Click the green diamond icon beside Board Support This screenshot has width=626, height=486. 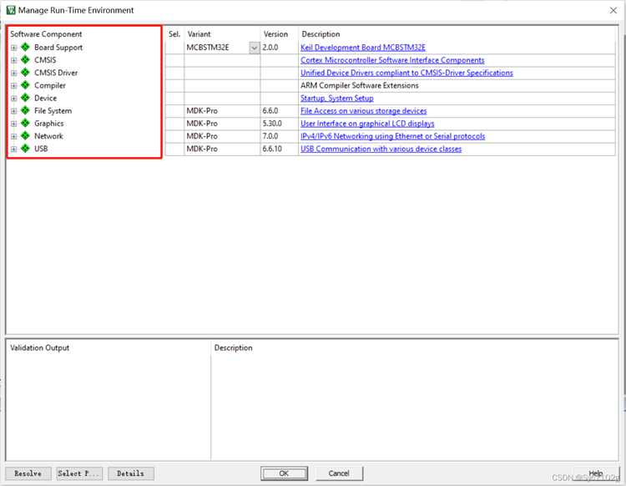pos(25,47)
